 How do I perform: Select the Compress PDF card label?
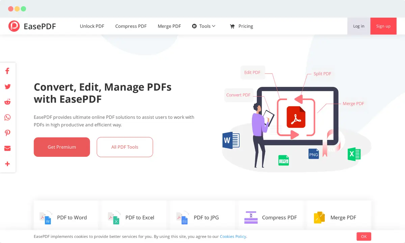pos(279,218)
